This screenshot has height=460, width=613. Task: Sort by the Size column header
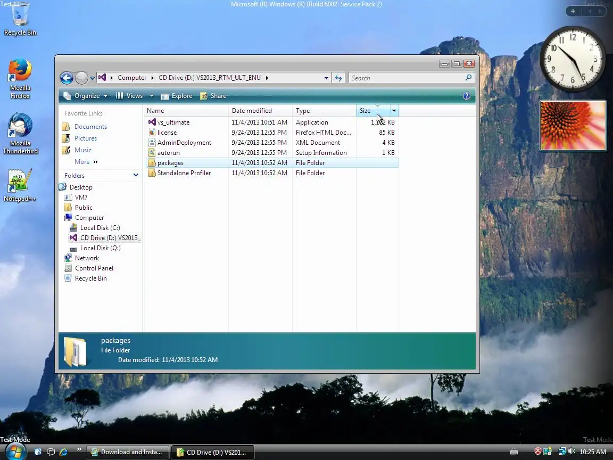coord(374,111)
